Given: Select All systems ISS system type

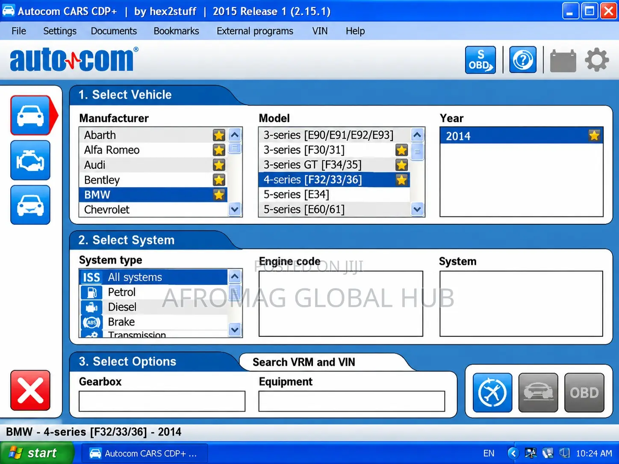Looking at the screenshot, I should pos(153,277).
